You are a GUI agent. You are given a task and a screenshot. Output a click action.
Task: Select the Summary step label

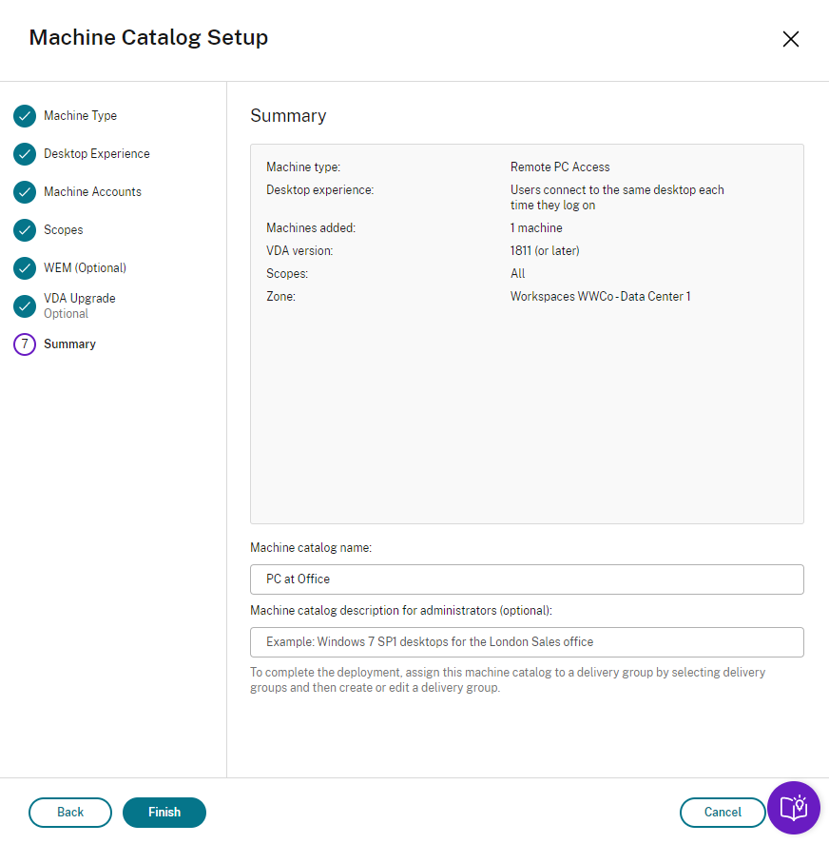tap(69, 344)
